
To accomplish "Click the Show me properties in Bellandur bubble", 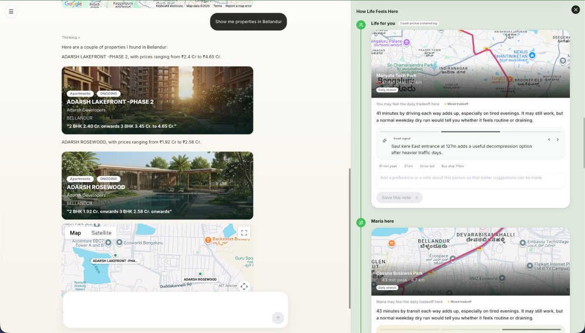I will click(x=249, y=21).
